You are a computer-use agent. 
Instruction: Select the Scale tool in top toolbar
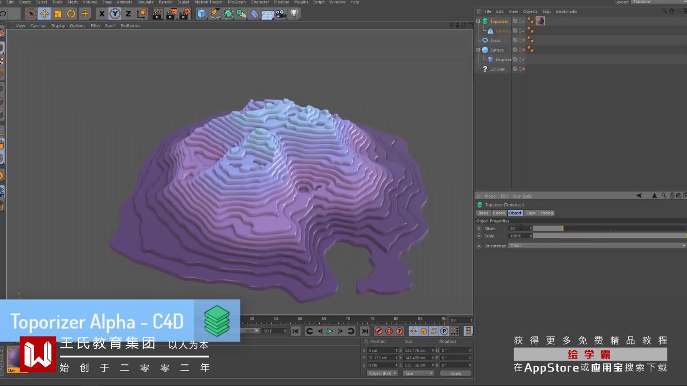click(x=58, y=14)
